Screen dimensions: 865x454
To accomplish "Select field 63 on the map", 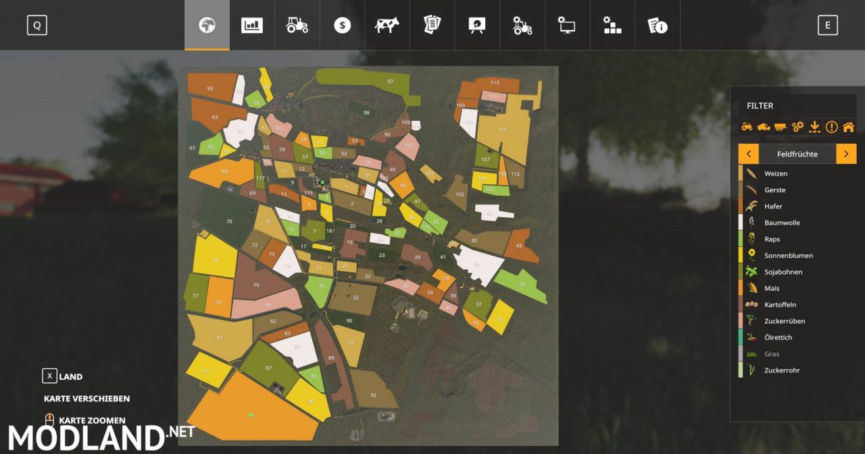I will [x=215, y=117].
